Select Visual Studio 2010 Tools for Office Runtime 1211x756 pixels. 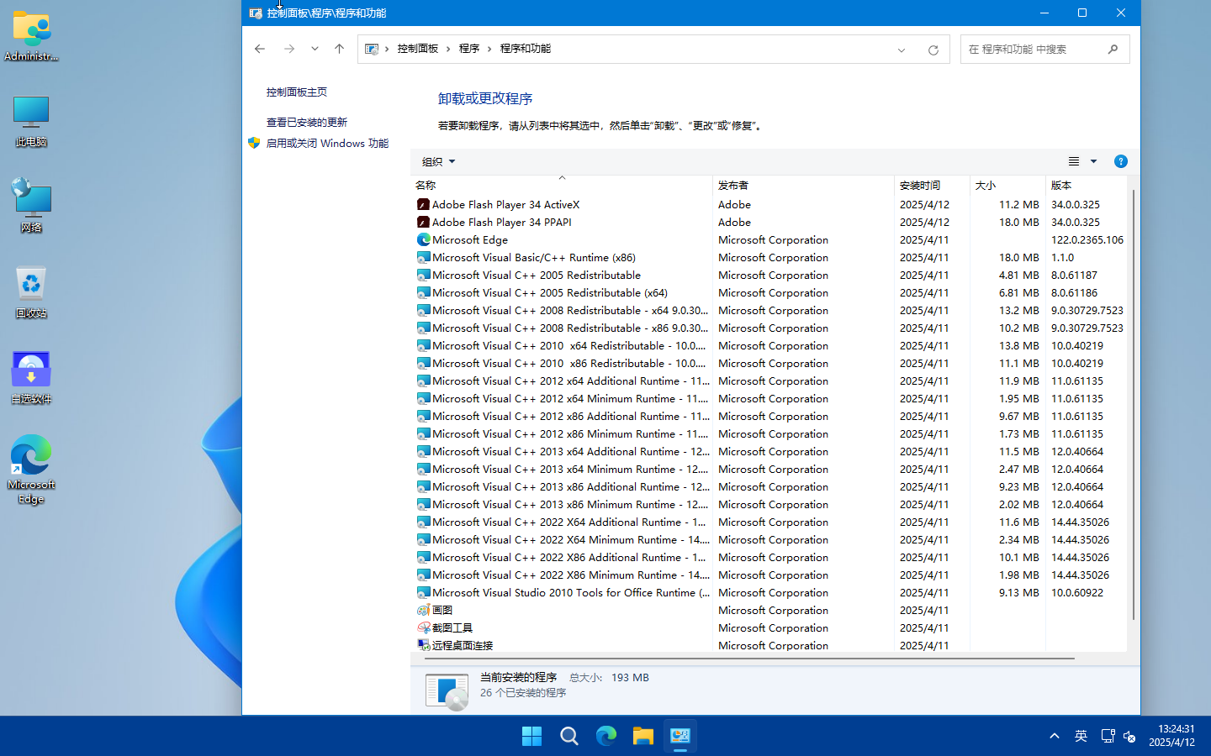point(769,593)
